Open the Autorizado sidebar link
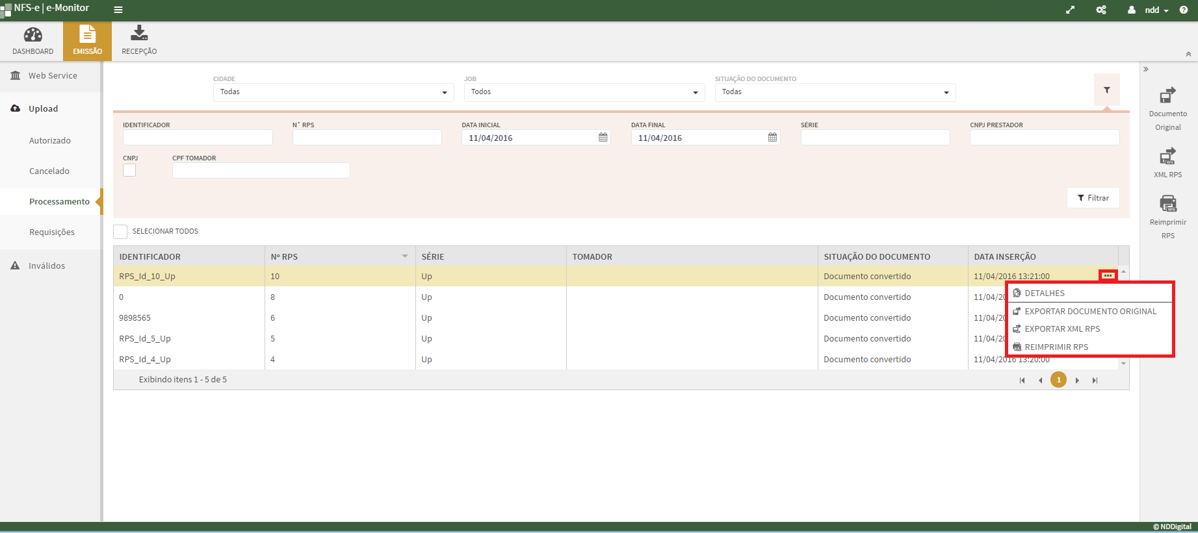This screenshot has width=1198, height=533. coord(50,141)
